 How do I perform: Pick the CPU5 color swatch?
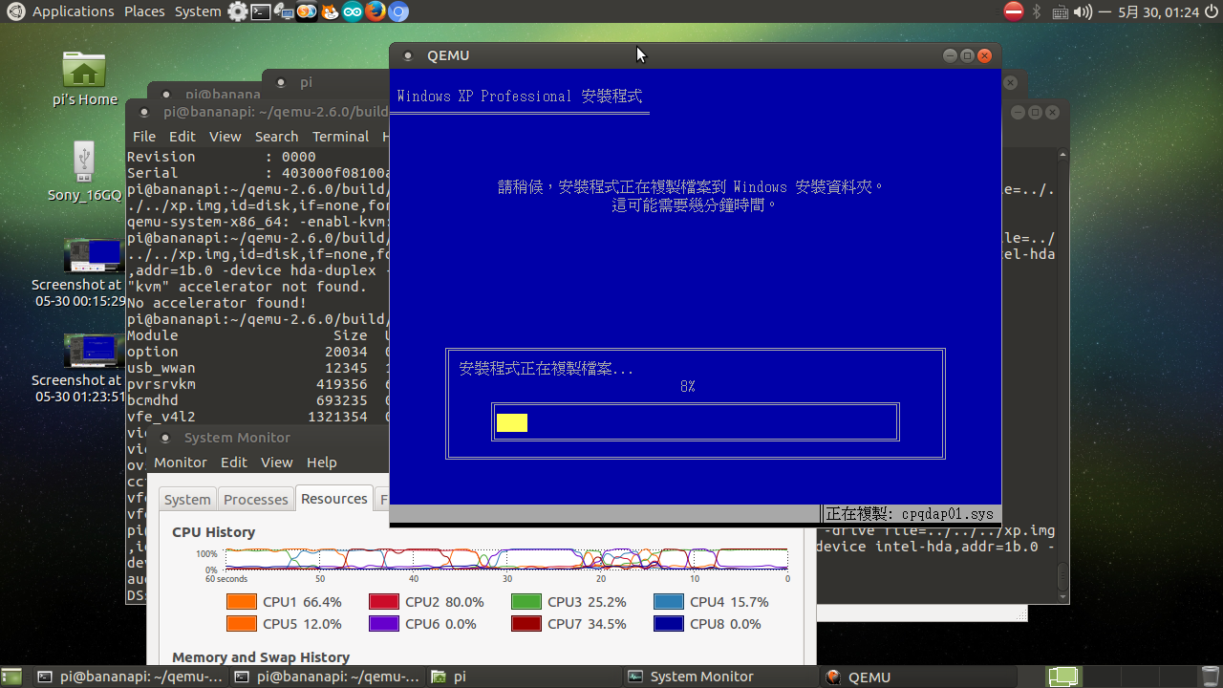[x=242, y=624]
